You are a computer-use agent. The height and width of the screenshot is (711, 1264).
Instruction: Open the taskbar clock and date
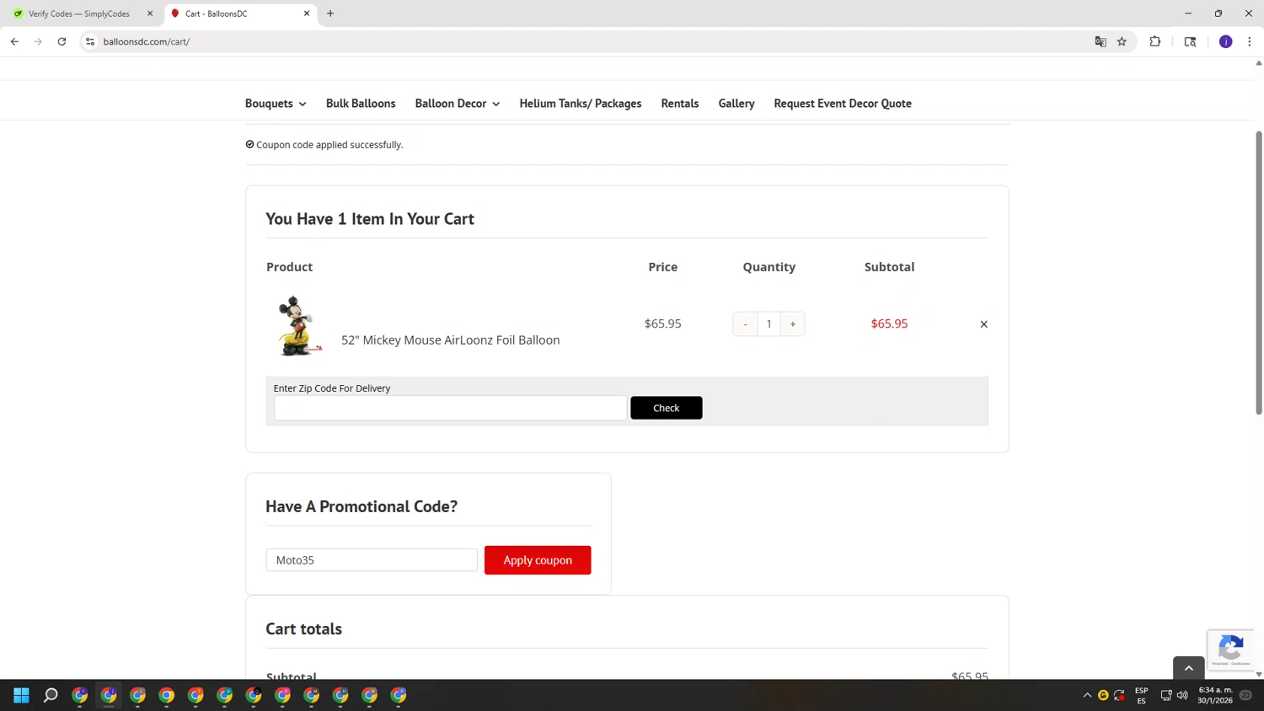[x=1215, y=695]
